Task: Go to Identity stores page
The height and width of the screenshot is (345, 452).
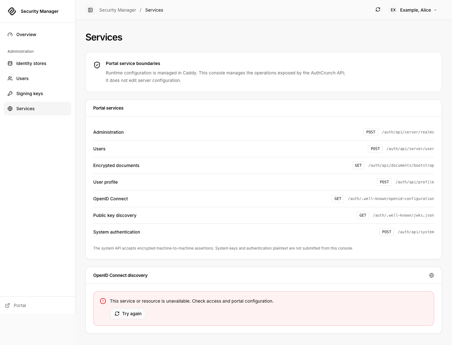Action: 37,63
